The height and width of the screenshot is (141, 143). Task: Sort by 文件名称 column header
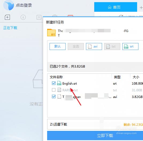(56, 77)
